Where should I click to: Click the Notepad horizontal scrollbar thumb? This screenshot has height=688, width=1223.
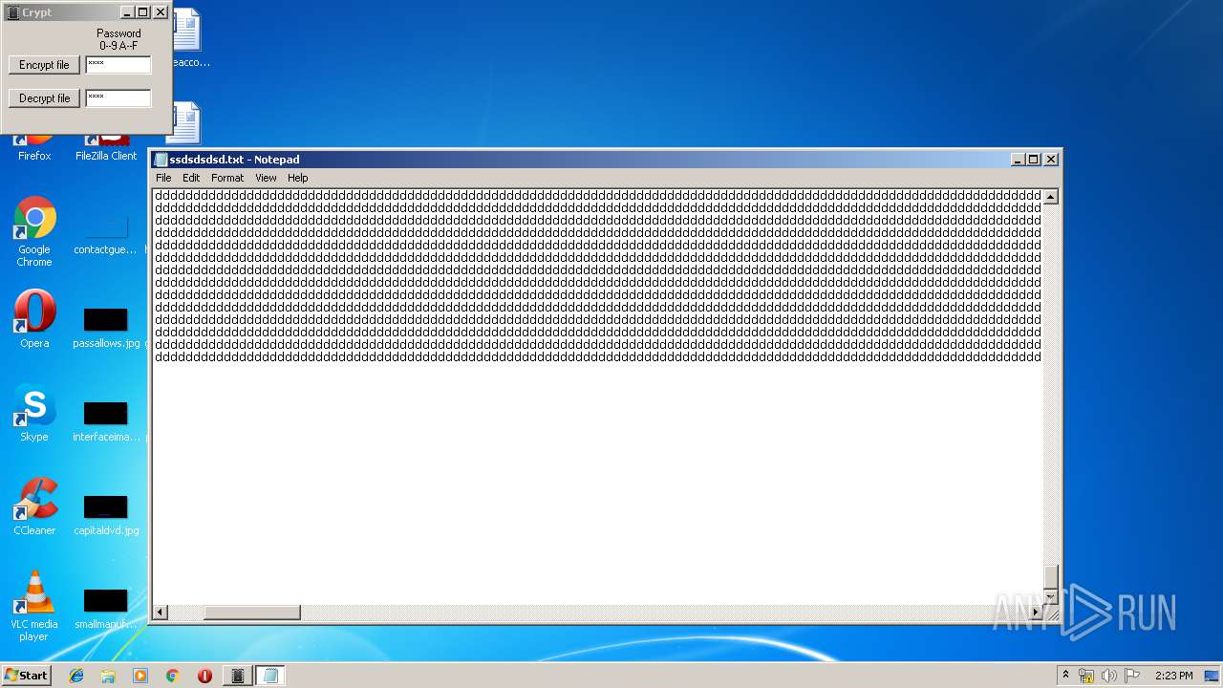click(252, 612)
